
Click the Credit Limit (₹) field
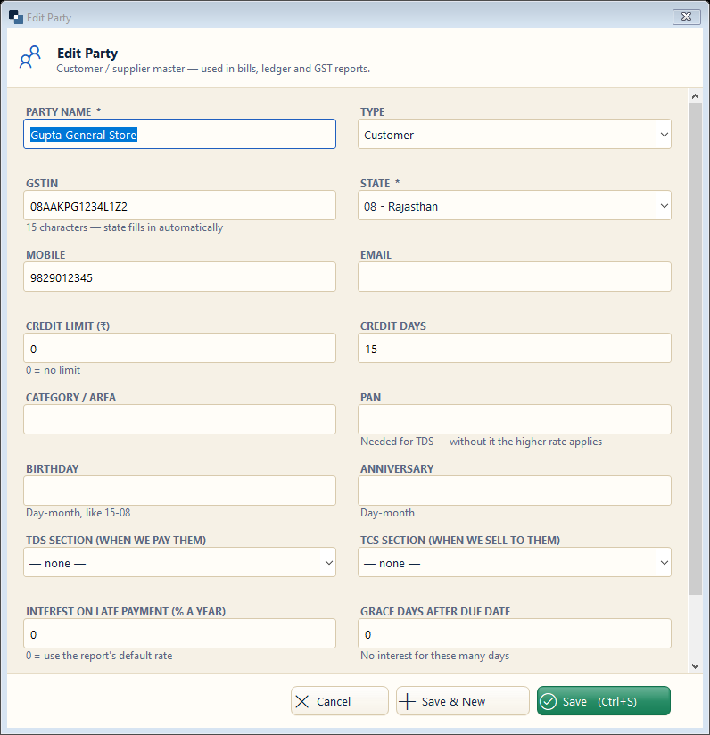point(179,348)
